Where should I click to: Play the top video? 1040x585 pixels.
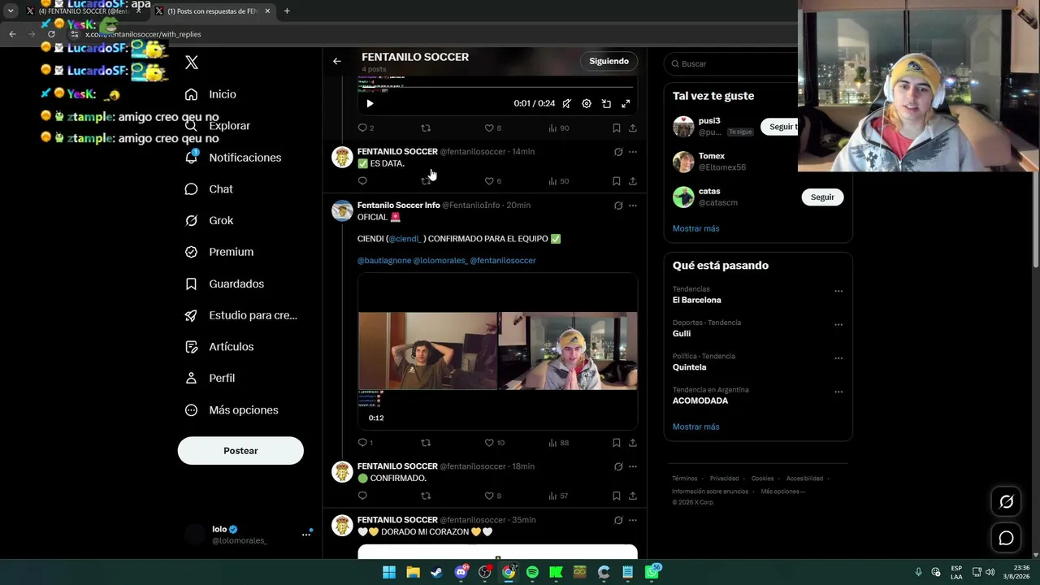(x=370, y=104)
